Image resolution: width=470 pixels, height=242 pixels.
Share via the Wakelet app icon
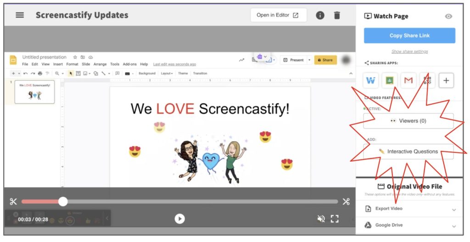tap(370, 80)
